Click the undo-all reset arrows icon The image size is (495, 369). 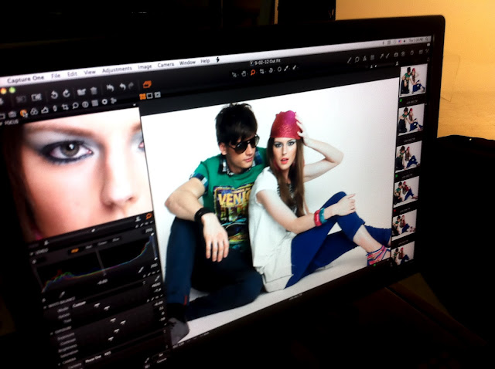click(110, 88)
